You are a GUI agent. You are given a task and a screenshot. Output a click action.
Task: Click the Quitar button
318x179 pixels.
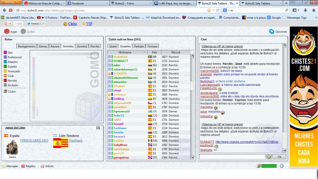28,32
